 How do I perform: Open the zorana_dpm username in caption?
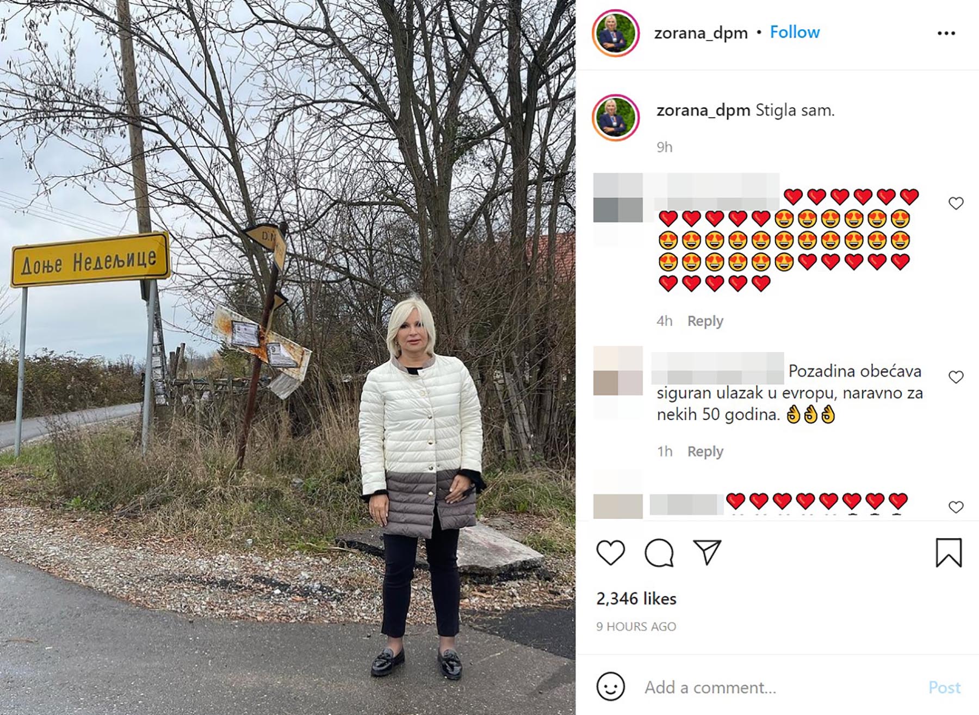(x=703, y=110)
